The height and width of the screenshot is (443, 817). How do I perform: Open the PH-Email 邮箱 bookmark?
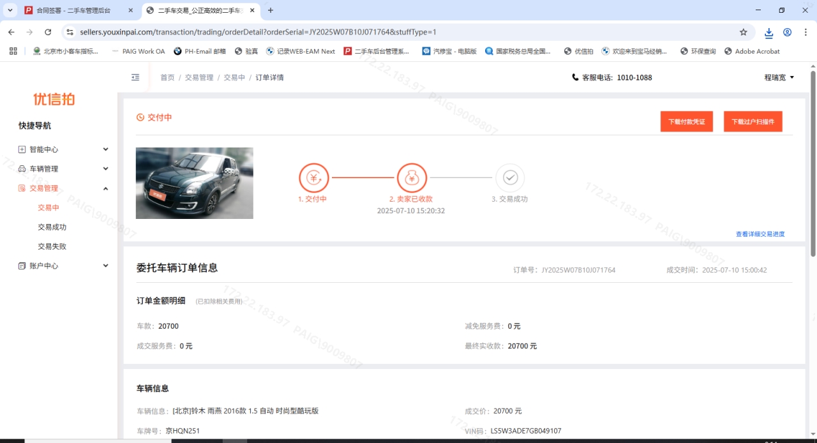click(200, 51)
